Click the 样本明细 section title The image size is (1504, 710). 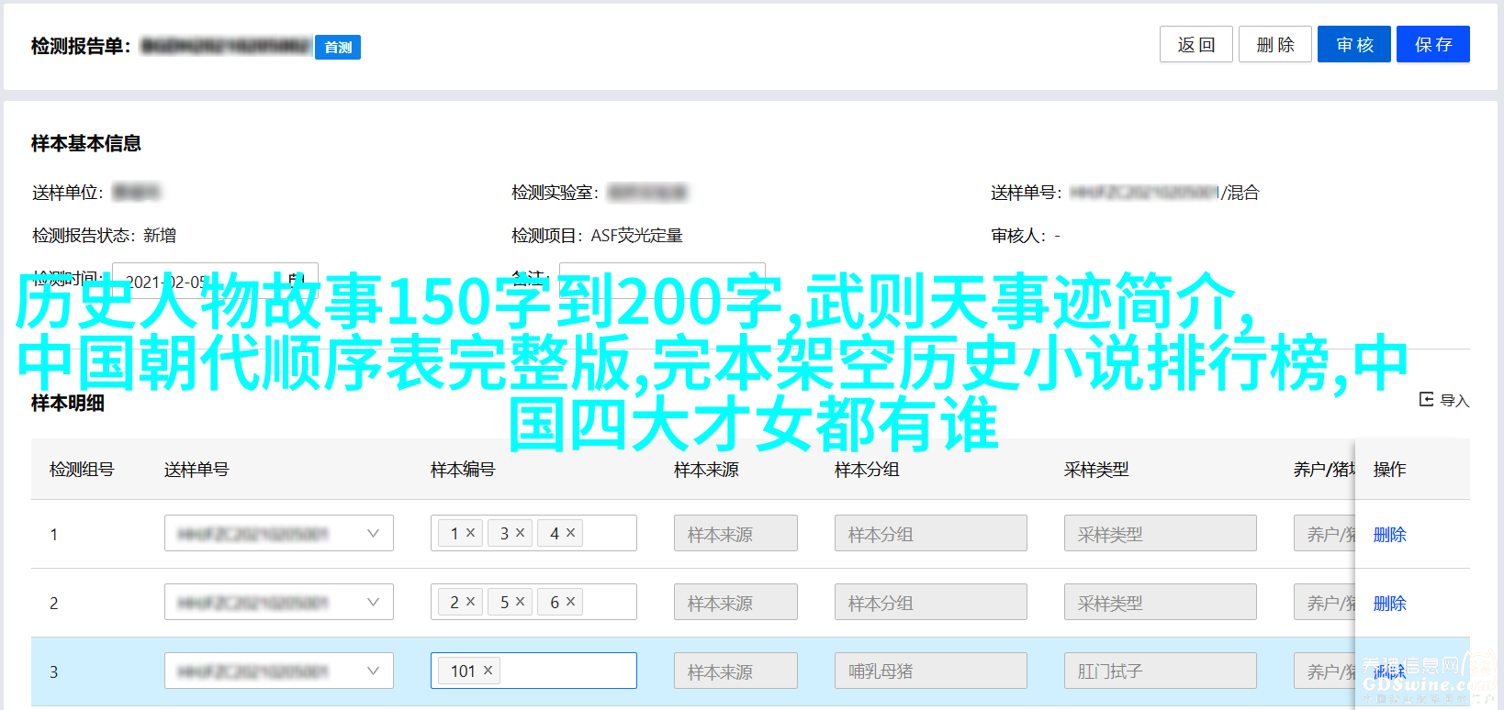pos(68,403)
